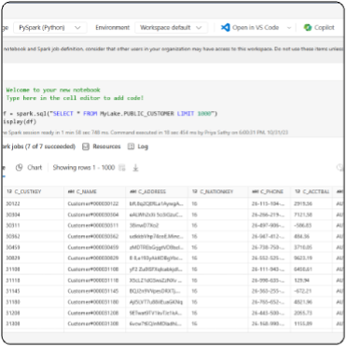Select the cell Customer#000031308

click(x=93, y=324)
